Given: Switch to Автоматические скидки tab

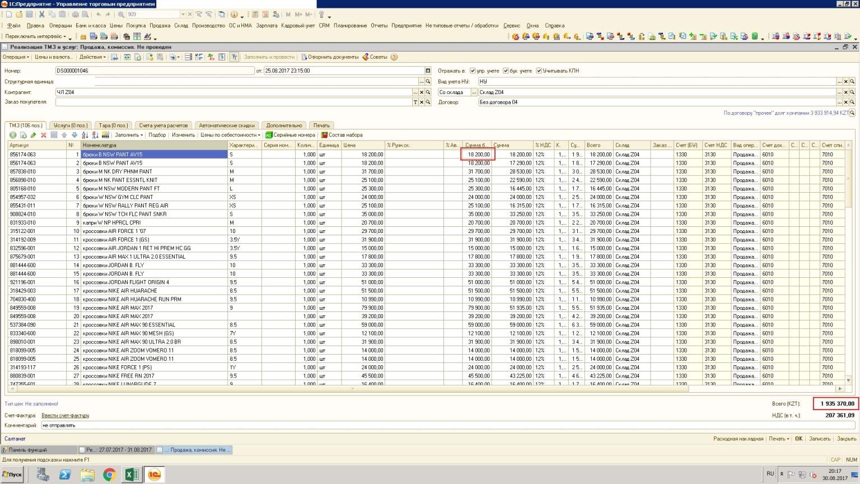Looking at the screenshot, I should click(226, 125).
